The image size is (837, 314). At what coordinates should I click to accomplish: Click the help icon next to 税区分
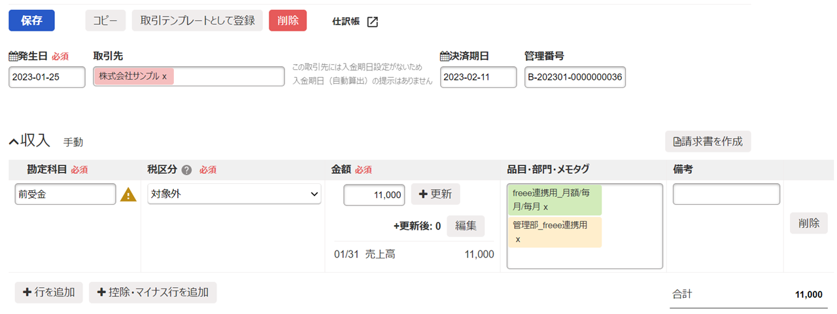(186, 170)
